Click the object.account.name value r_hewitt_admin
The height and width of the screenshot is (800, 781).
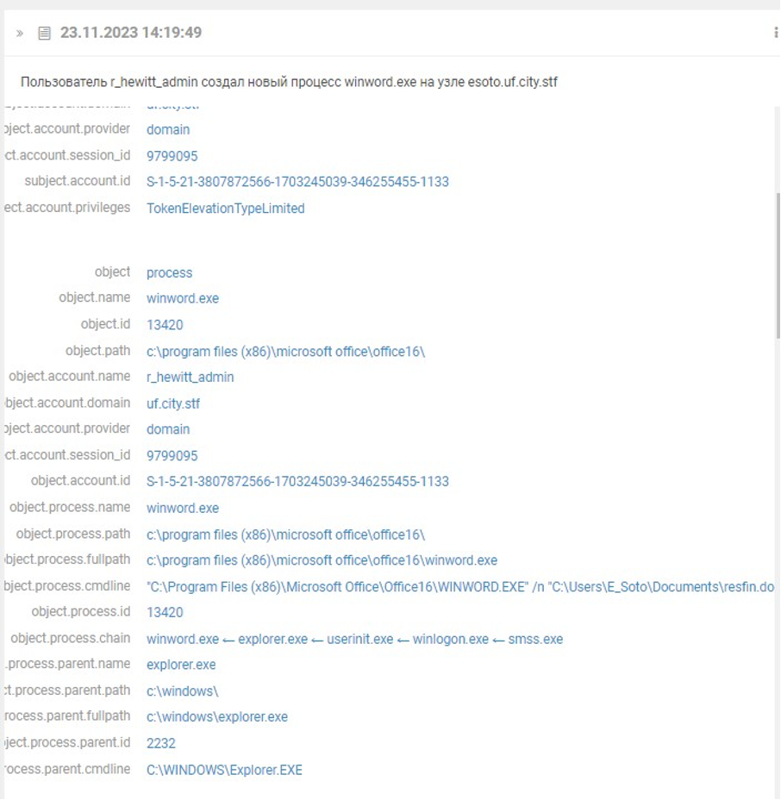[x=190, y=377]
